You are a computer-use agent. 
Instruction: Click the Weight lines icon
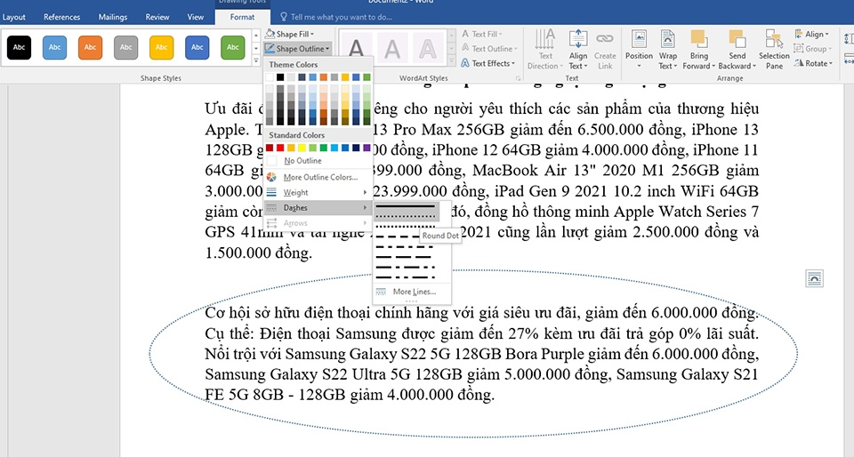coord(272,192)
